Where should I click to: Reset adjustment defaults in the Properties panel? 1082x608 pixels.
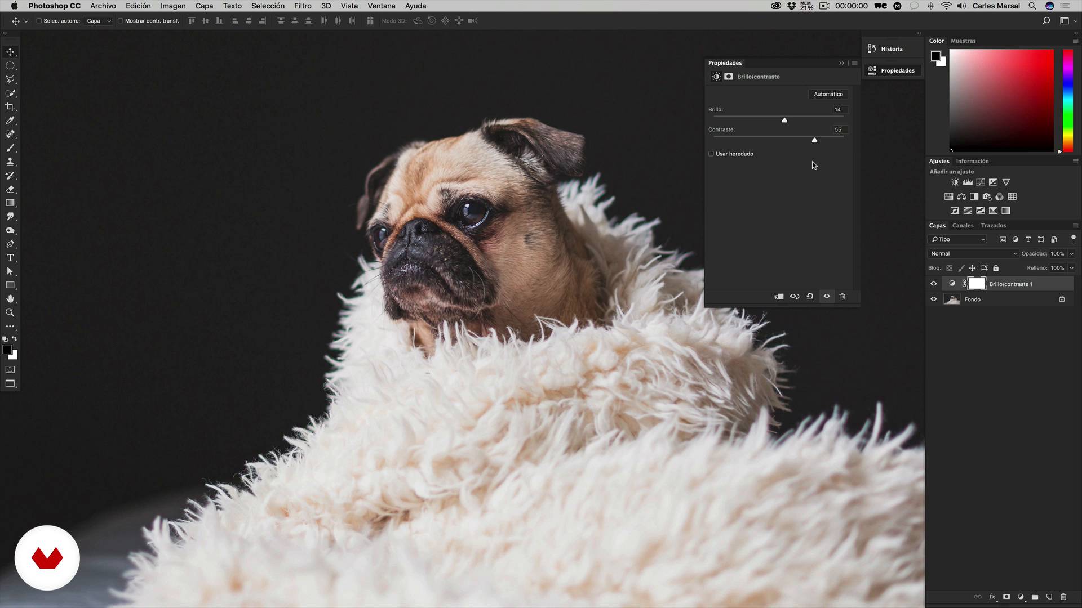coord(810,296)
